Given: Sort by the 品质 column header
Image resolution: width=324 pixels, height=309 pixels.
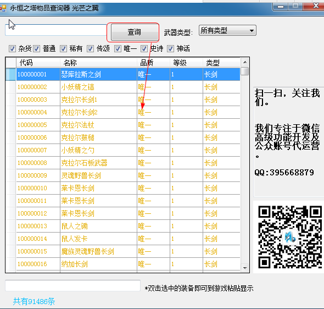Looking at the screenshot, I should [x=153, y=63].
